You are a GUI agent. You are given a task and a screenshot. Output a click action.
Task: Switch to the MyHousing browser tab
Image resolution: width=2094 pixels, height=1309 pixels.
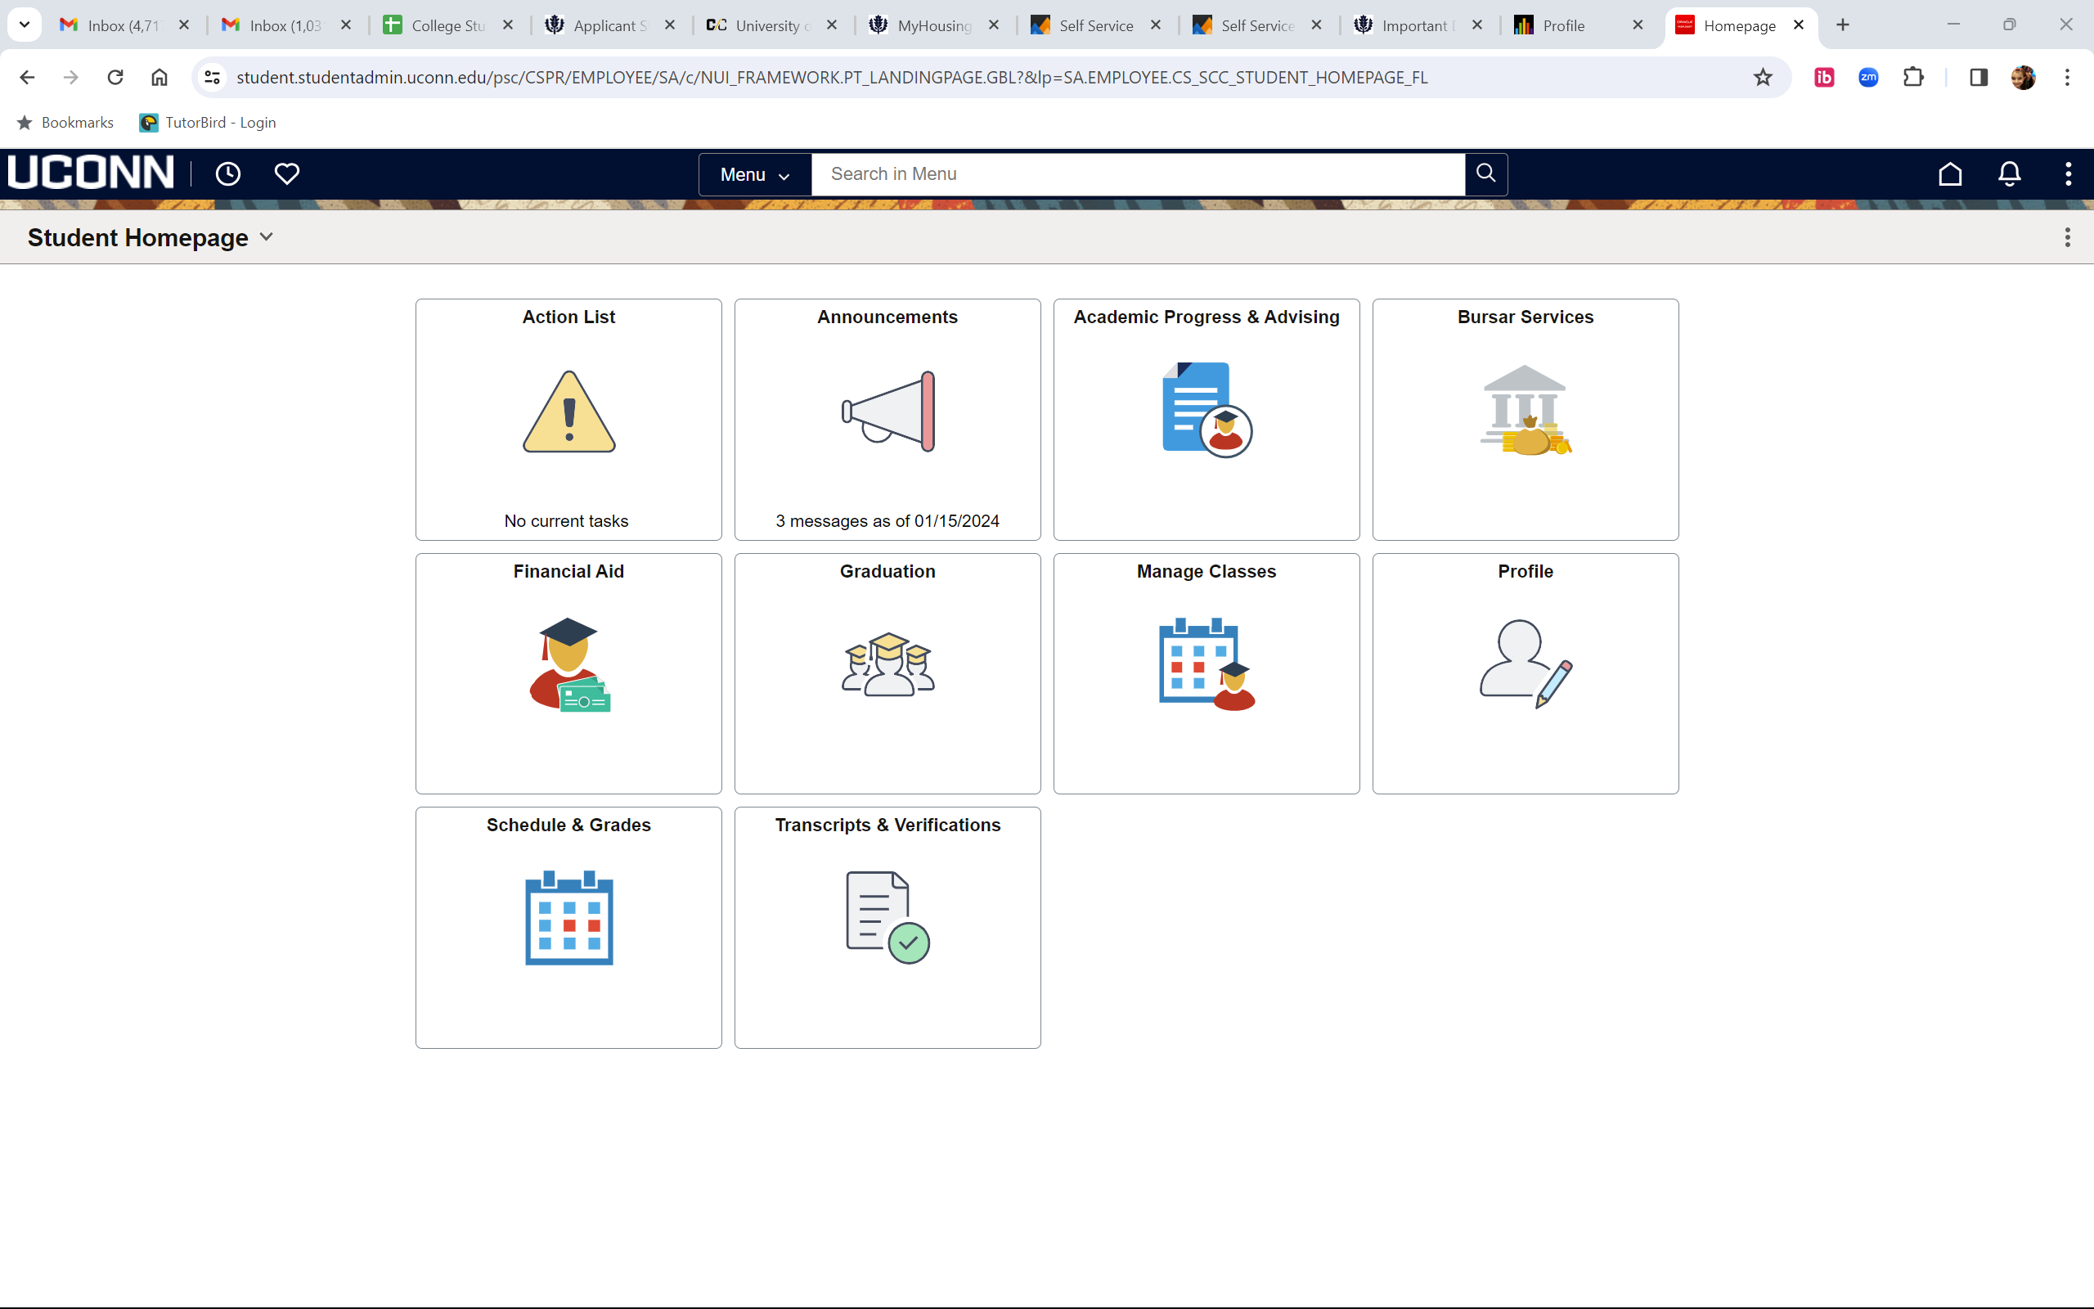[x=932, y=26]
